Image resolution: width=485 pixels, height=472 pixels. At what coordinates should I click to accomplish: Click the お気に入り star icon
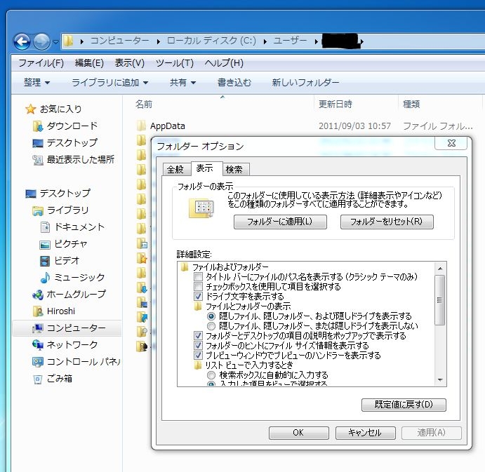pos(30,109)
